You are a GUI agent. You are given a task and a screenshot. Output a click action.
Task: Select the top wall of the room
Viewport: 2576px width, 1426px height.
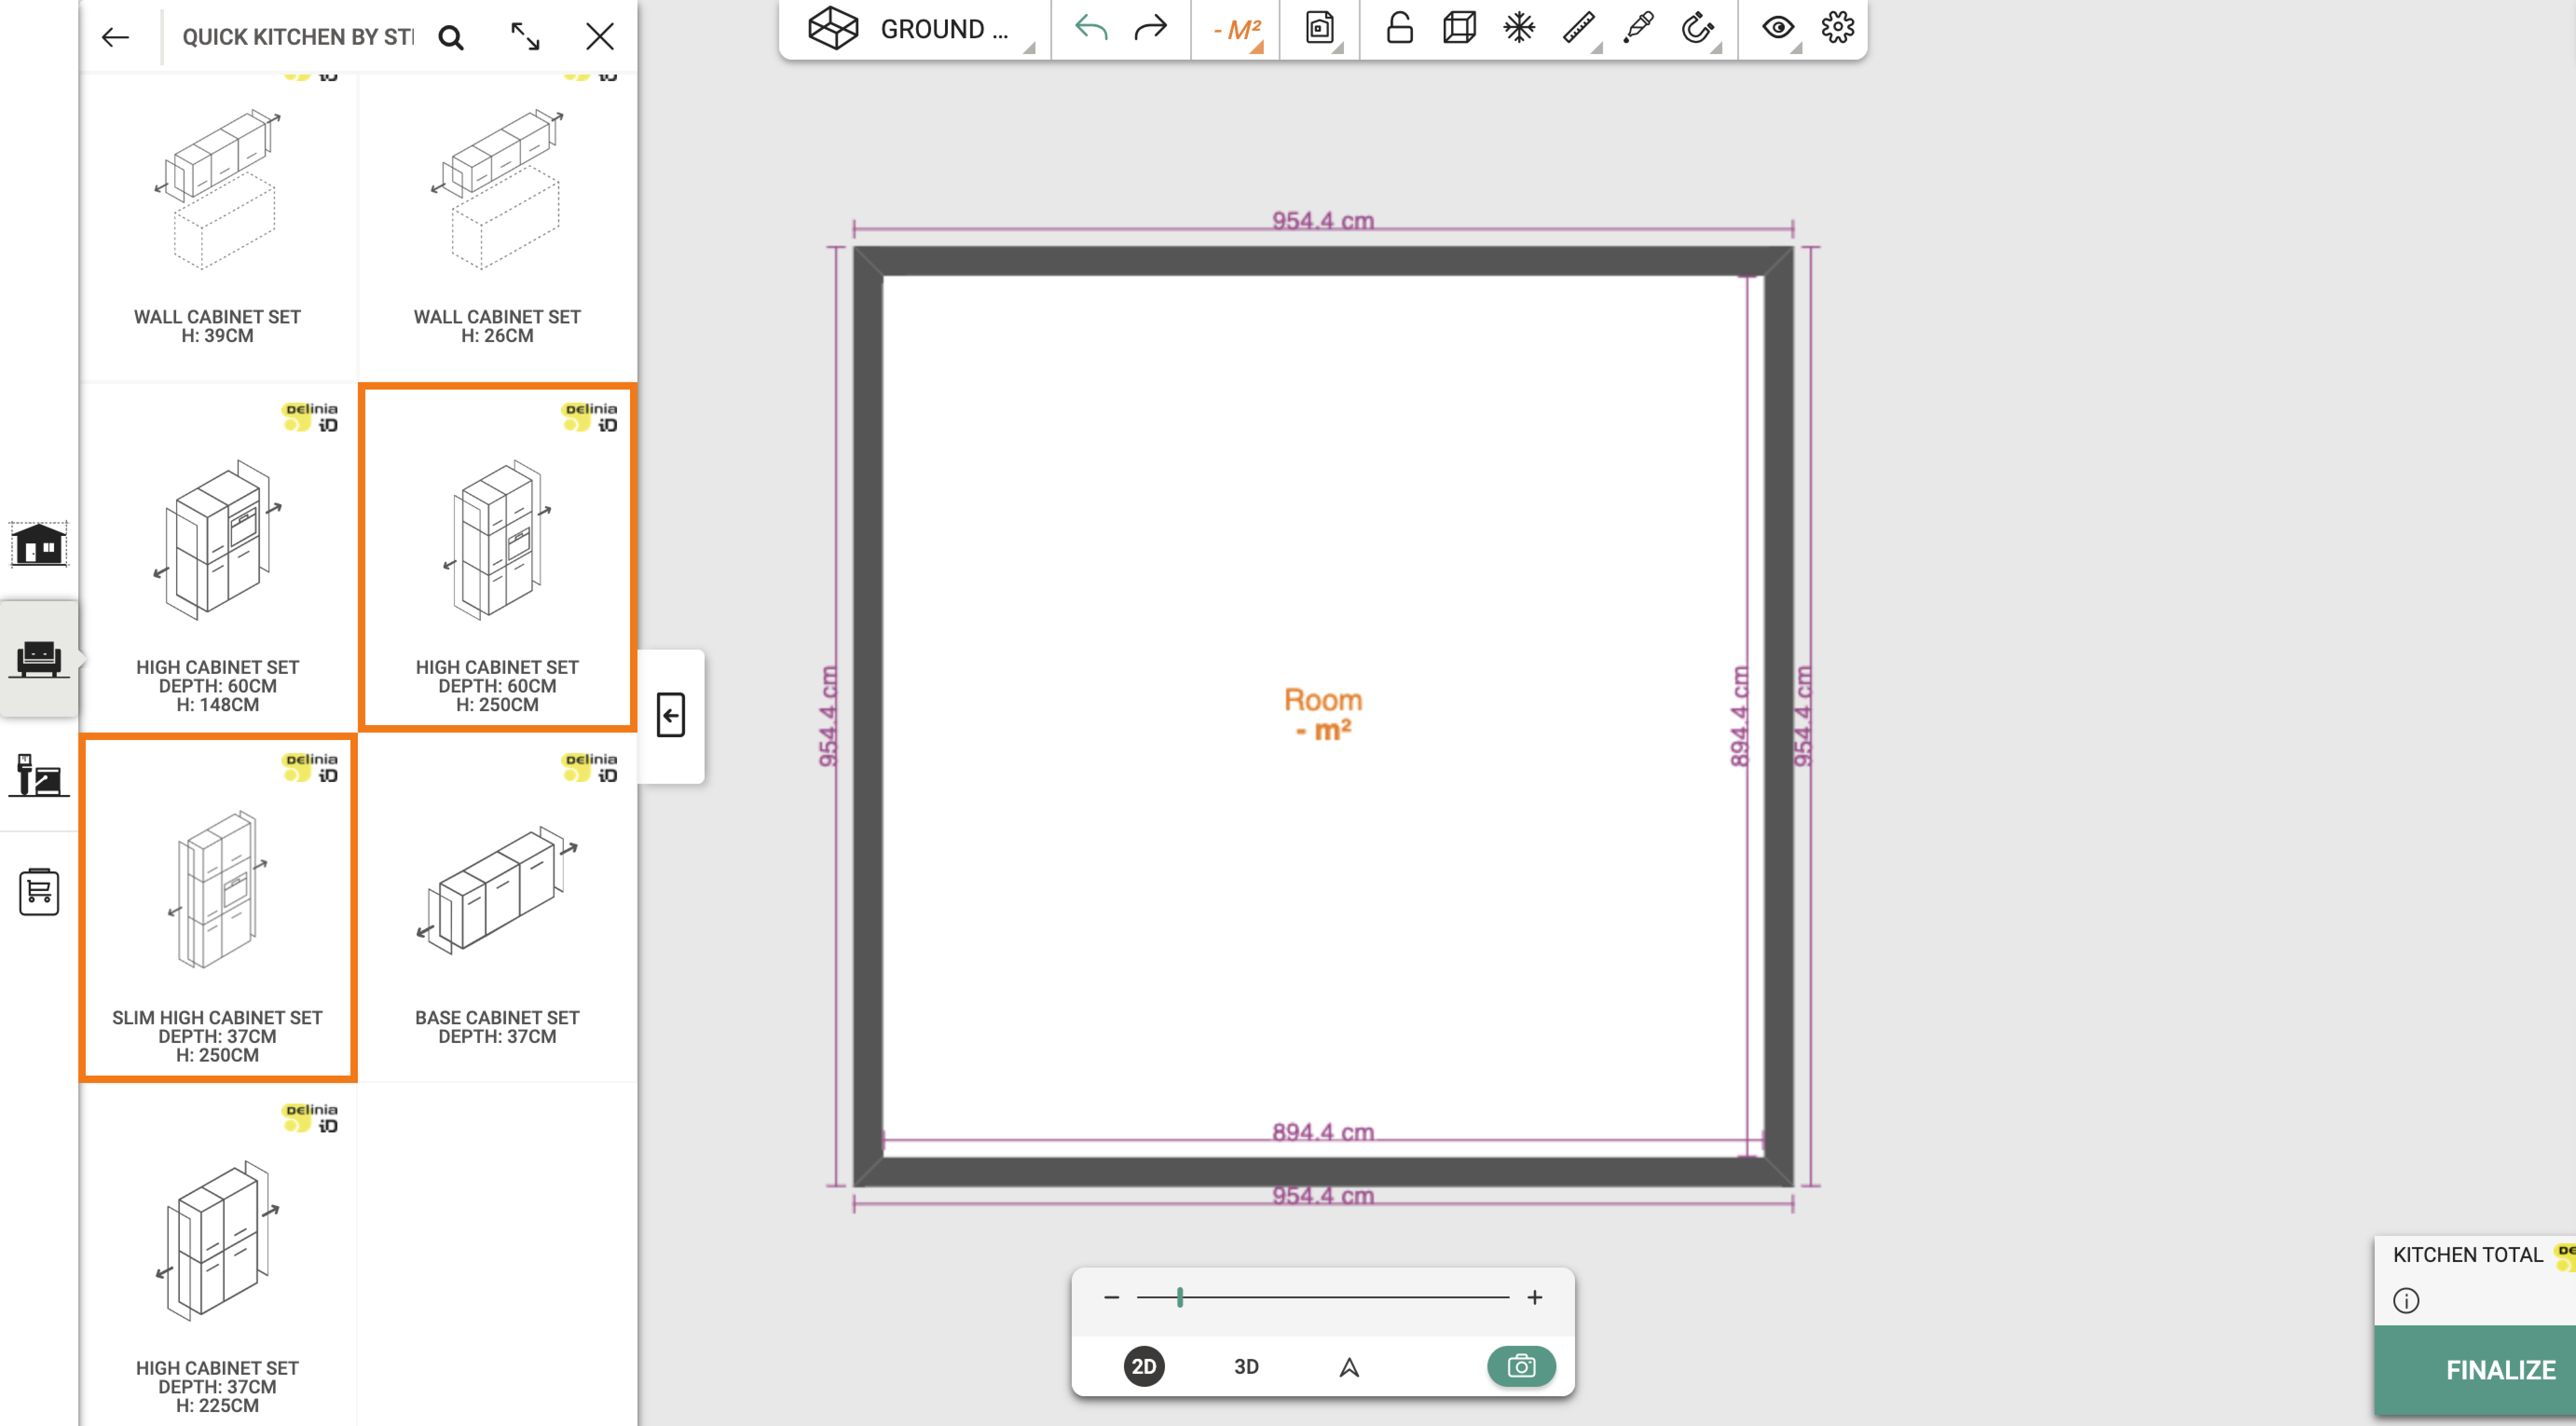pos(1323,261)
